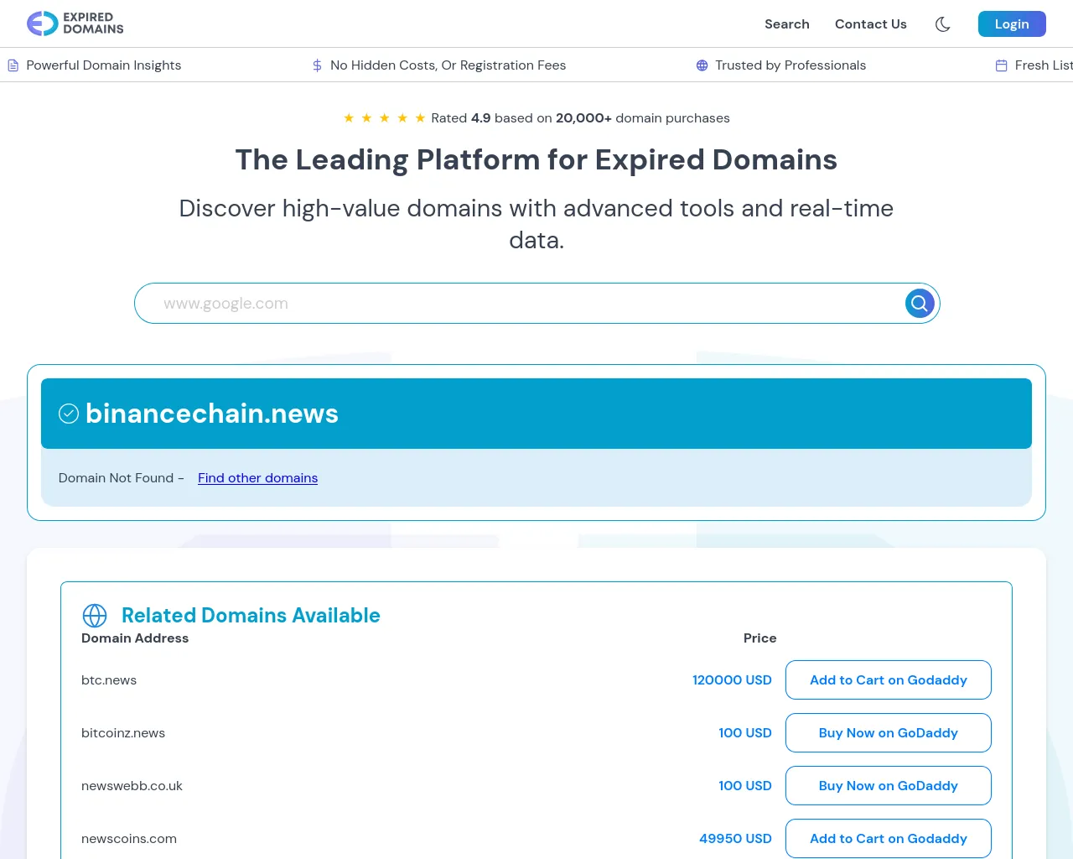Screen dimensions: 1073x859
Task: Click the document icon beside Powerful Domain Insights
Action: pyautogui.click(x=13, y=65)
